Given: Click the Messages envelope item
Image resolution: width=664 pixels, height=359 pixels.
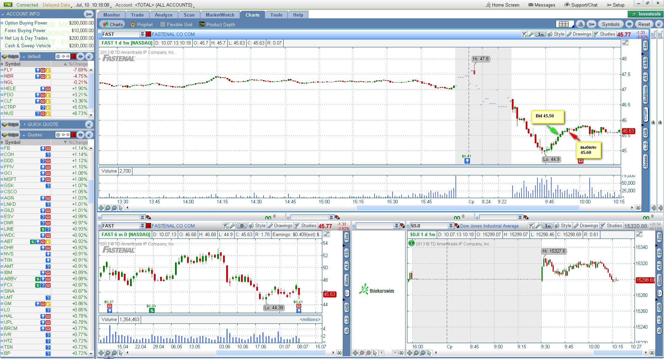Looking at the screenshot, I should pos(542,5).
